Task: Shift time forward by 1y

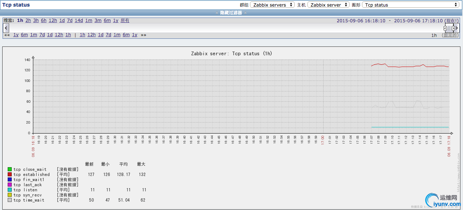Action: [x=135, y=35]
